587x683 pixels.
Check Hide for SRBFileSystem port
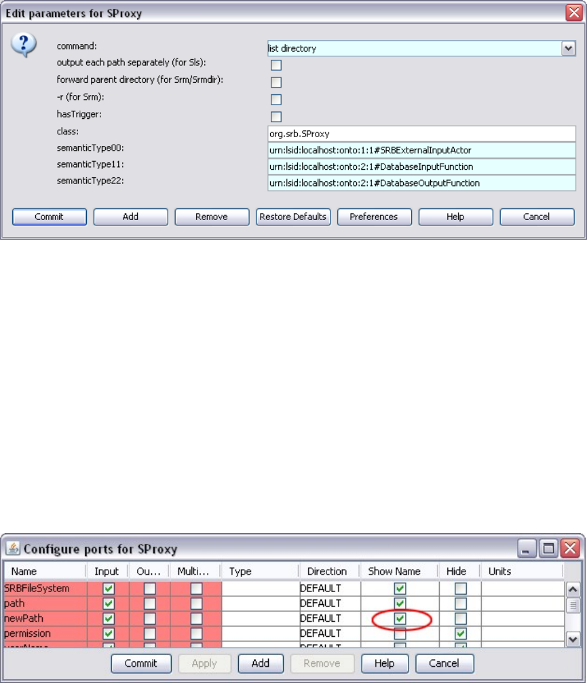click(x=461, y=589)
